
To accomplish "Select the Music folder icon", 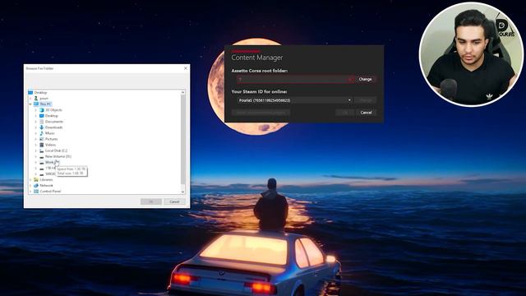I will pyautogui.click(x=42, y=133).
